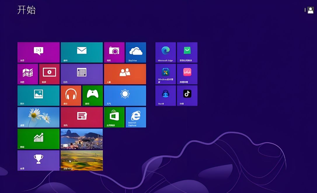Open the Bing tile showing golden hills
Viewport: 317px width, 193px height.
(82, 161)
